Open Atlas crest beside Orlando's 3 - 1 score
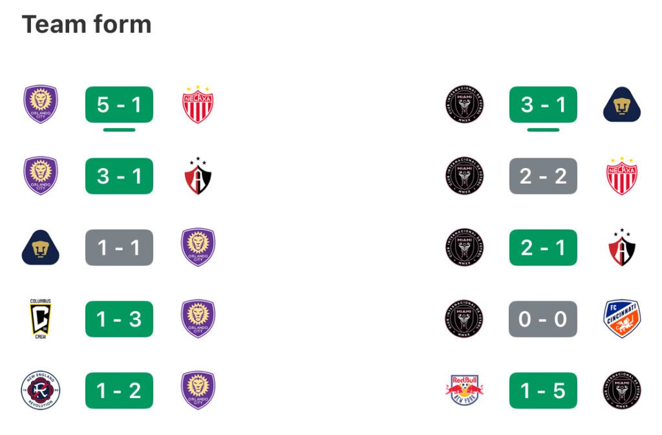Screen dimensions: 662x435 (x=198, y=176)
